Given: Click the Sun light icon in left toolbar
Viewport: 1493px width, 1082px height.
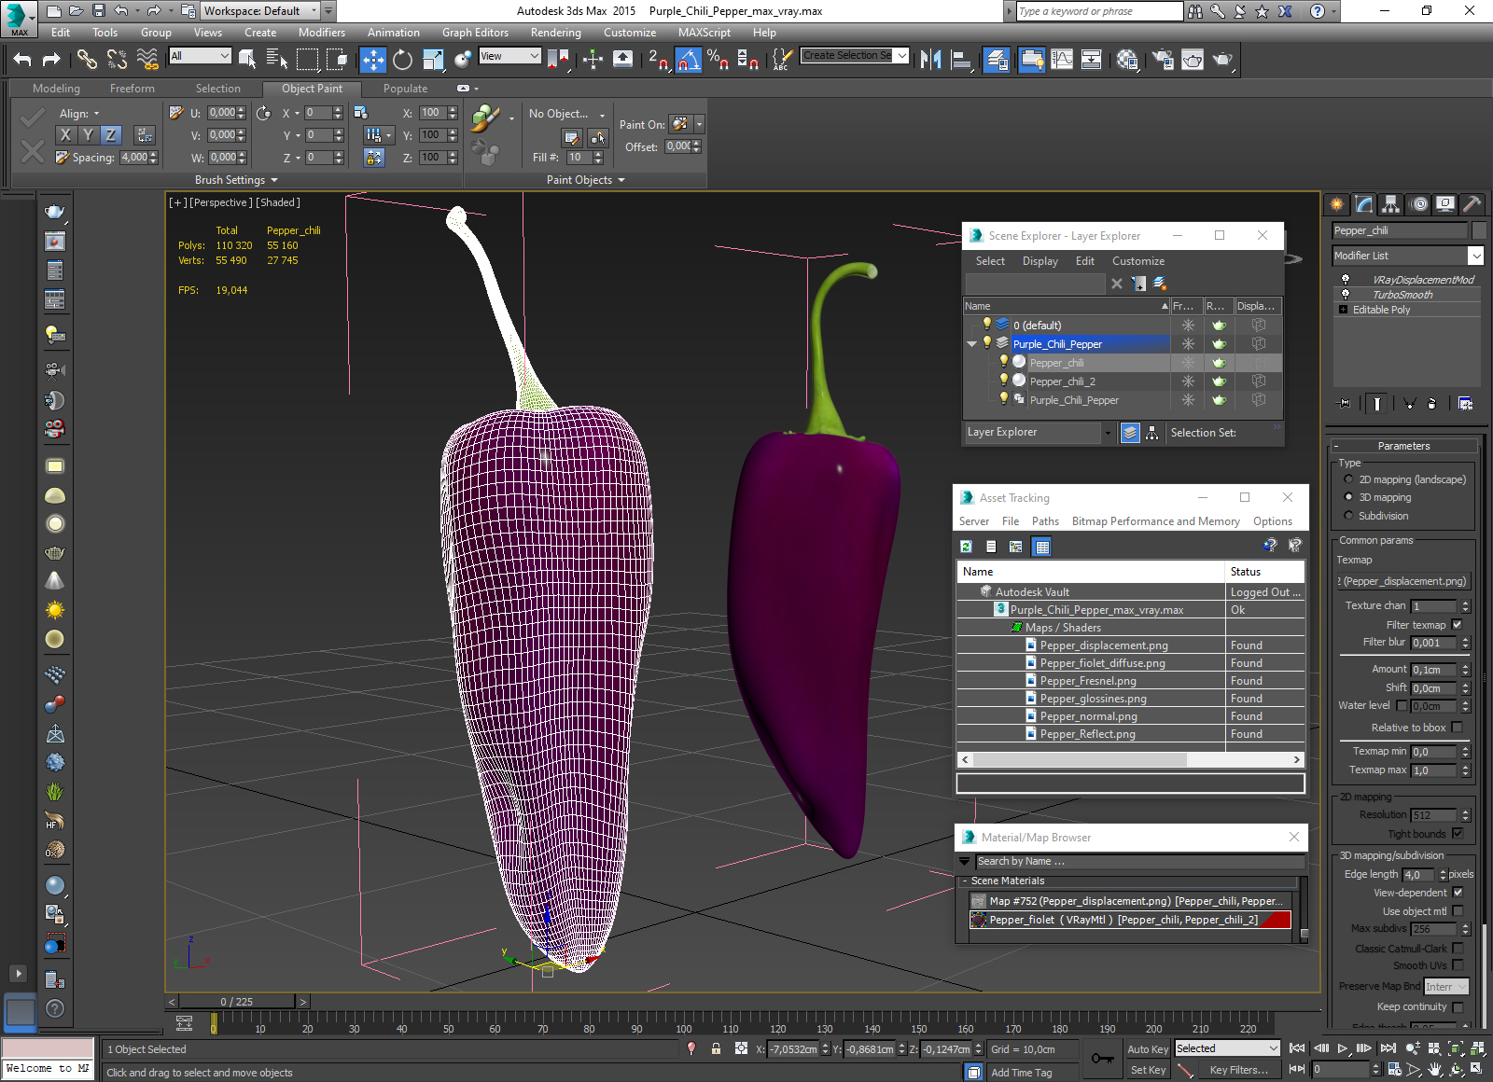Looking at the screenshot, I should [x=55, y=610].
